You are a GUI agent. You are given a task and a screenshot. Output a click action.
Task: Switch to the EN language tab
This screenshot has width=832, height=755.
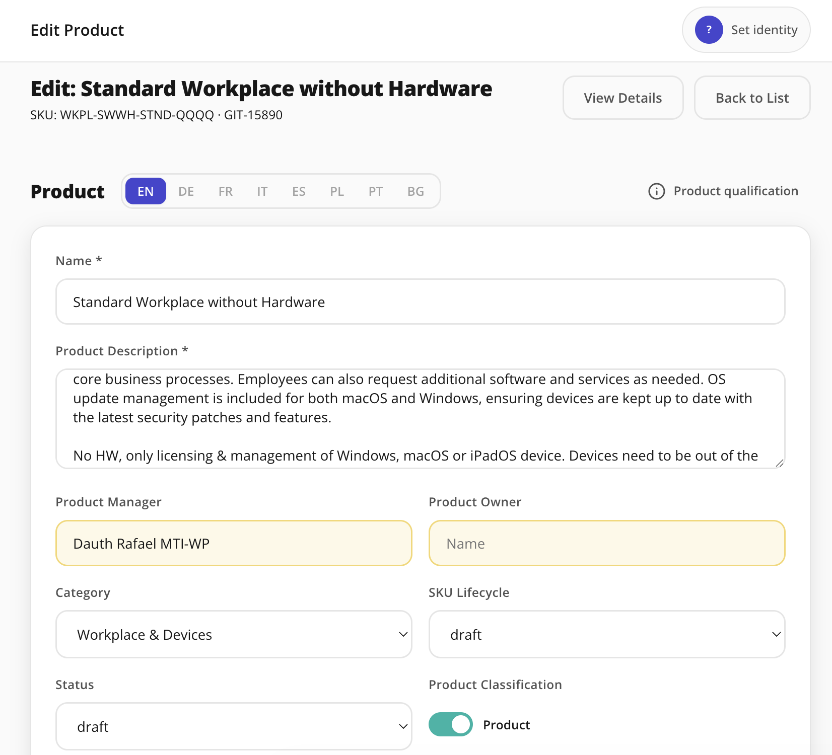pyautogui.click(x=146, y=191)
